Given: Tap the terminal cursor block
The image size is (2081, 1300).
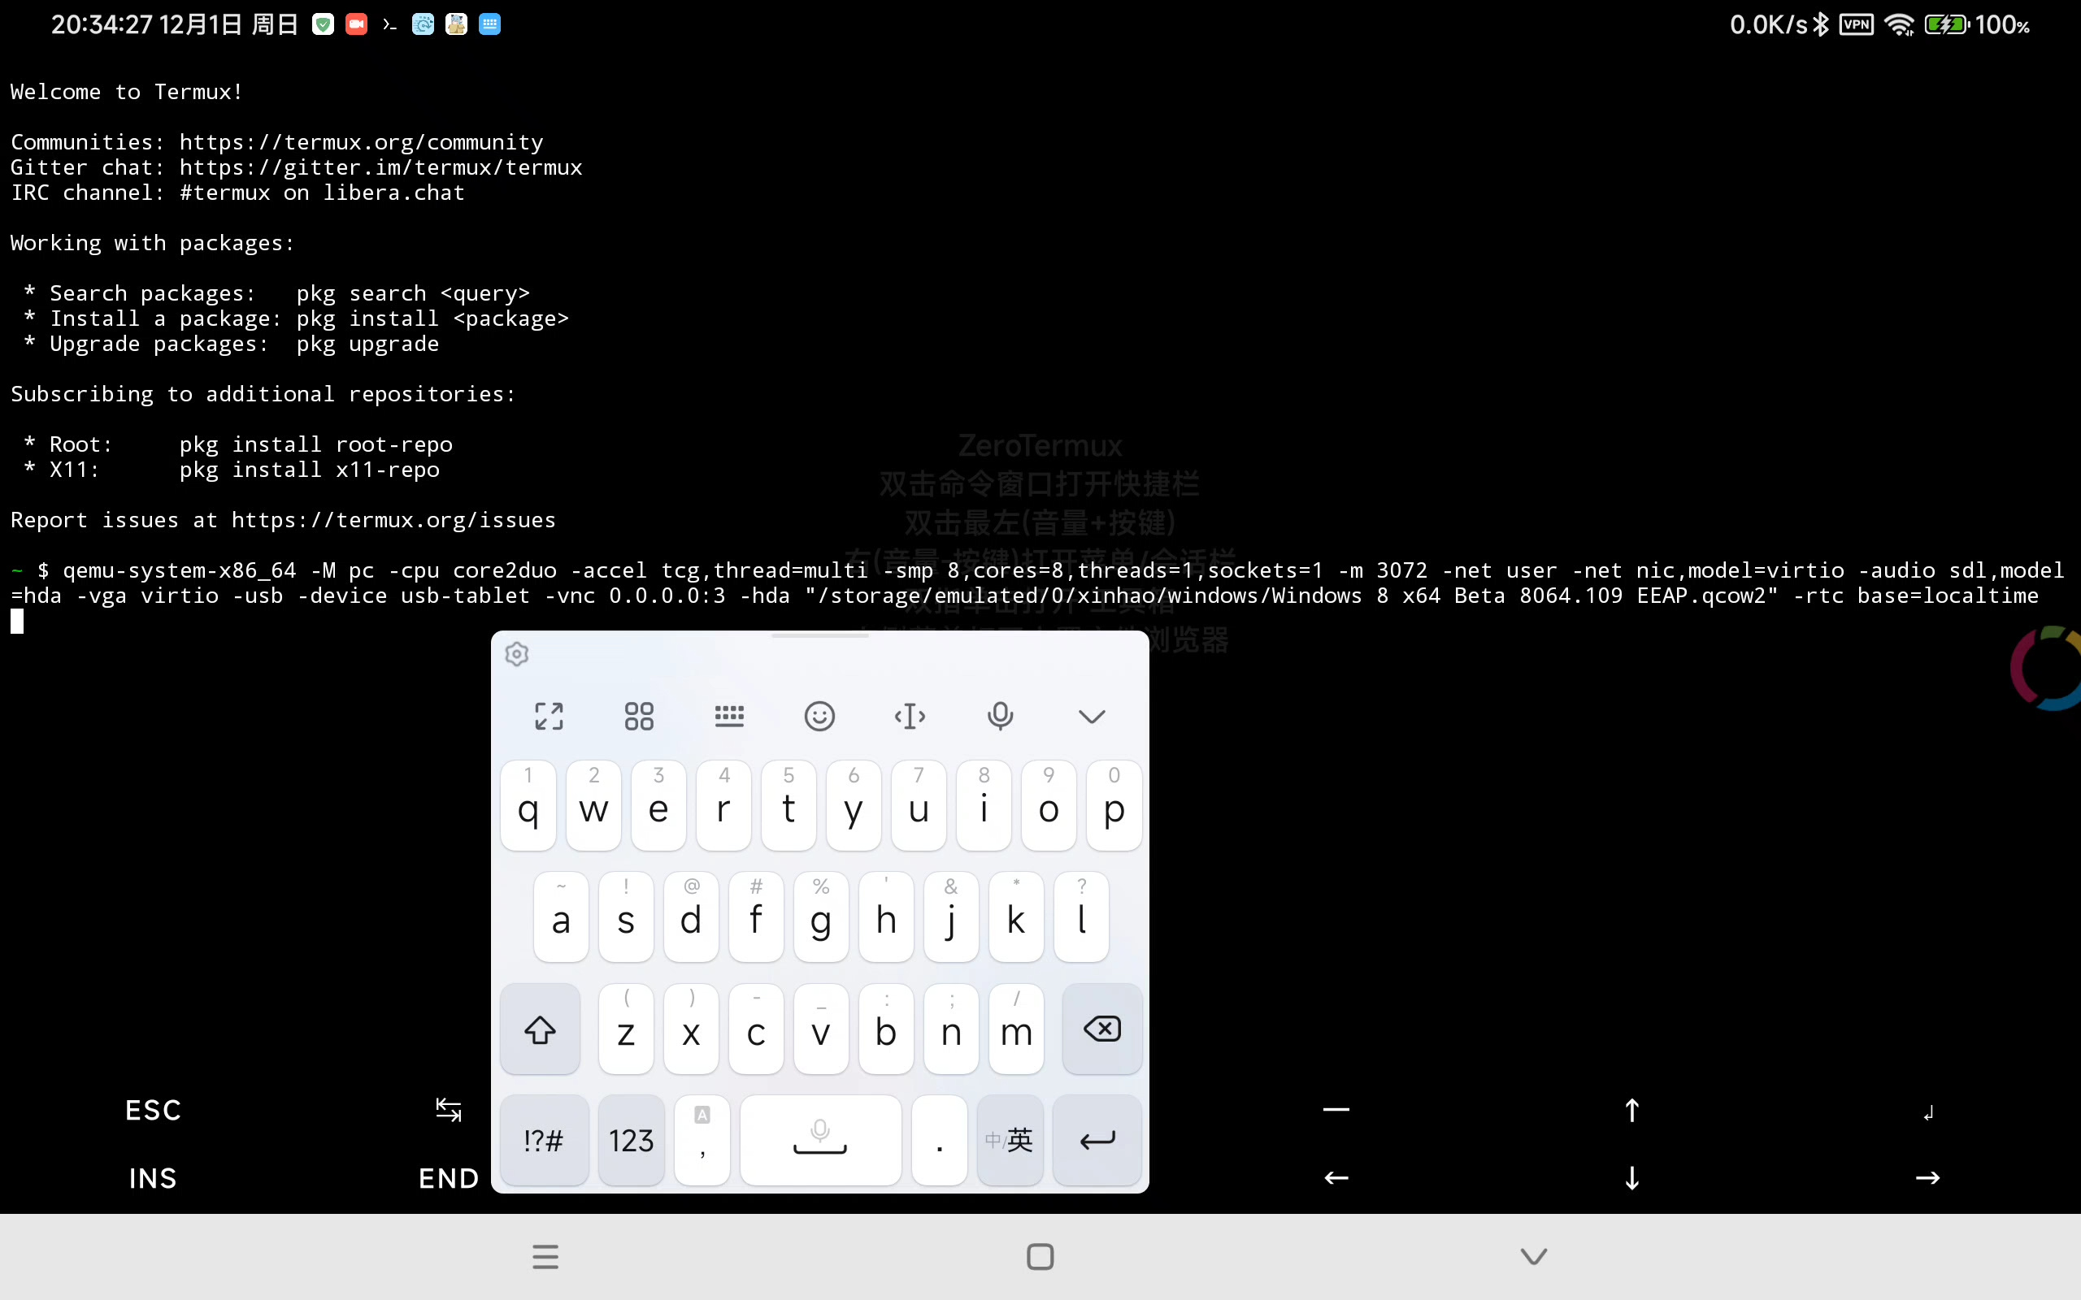Looking at the screenshot, I should pos(17,621).
